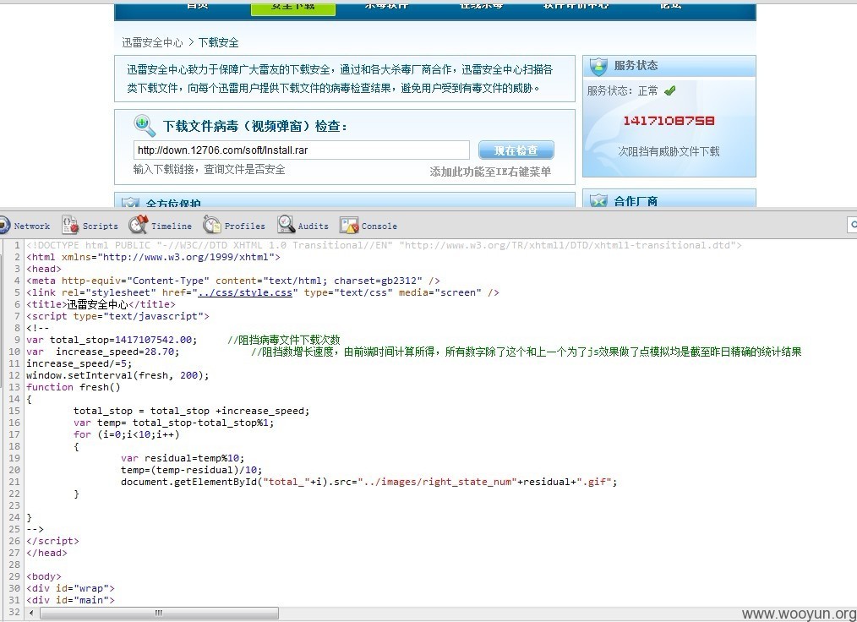Click the 'var increase_speed=28.70;' code line
Viewport: 857px width, 622px height.
point(103,352)
